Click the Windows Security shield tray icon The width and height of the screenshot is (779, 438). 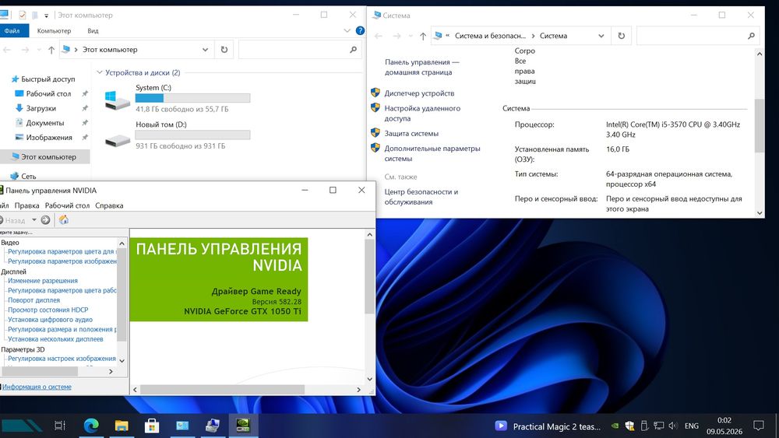click(629, 426)
